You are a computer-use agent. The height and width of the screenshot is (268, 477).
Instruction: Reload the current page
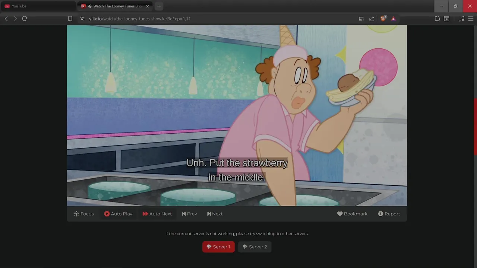25,19
